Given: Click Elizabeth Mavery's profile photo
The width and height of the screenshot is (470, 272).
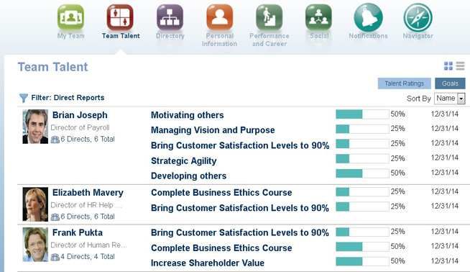Looking at the screenshot, I should (35, 204).
